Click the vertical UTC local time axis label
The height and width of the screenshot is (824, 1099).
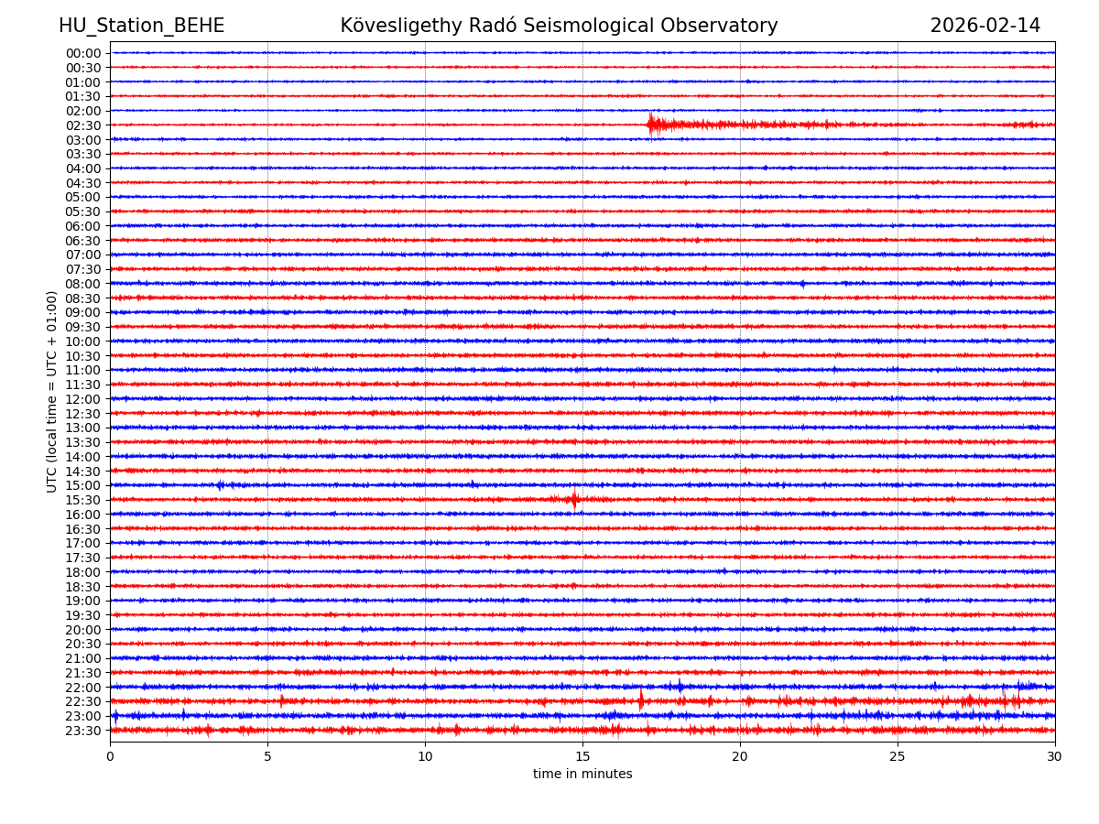pos(52,392)
